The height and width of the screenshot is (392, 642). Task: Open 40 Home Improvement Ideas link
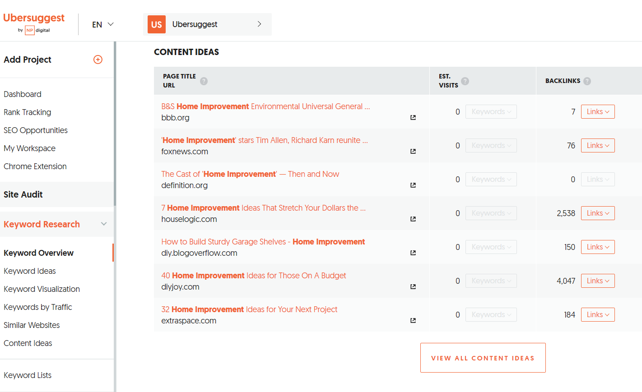click(x=254, y=276)
